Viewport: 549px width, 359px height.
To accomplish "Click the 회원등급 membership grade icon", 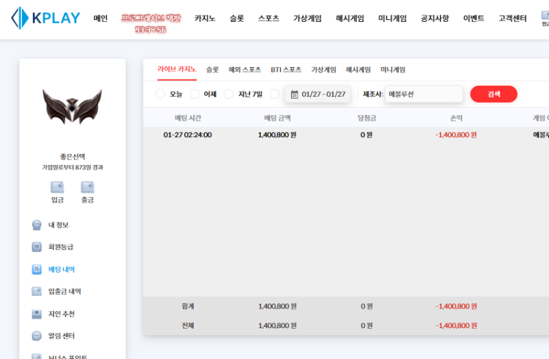I will pyautogui.click(x=37, y=247).
